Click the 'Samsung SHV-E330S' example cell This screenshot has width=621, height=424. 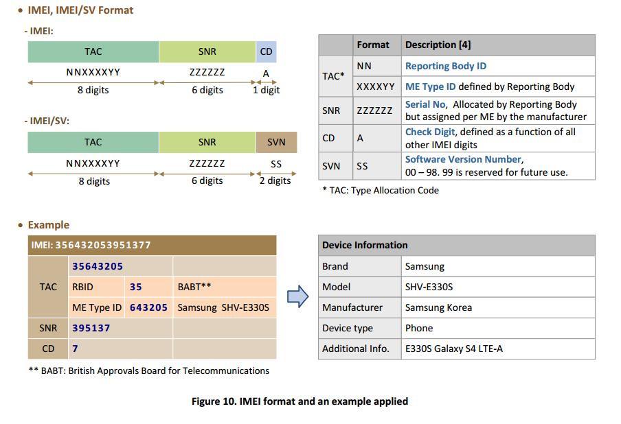[x=225, y=308]
